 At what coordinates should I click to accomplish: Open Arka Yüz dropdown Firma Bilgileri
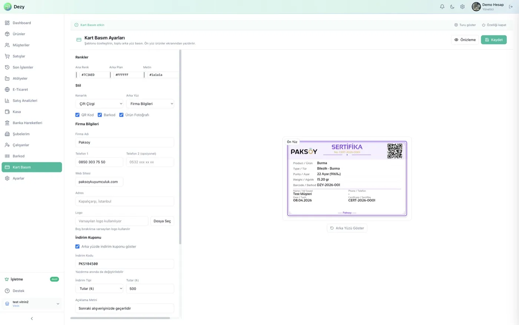tap(150, 104)
